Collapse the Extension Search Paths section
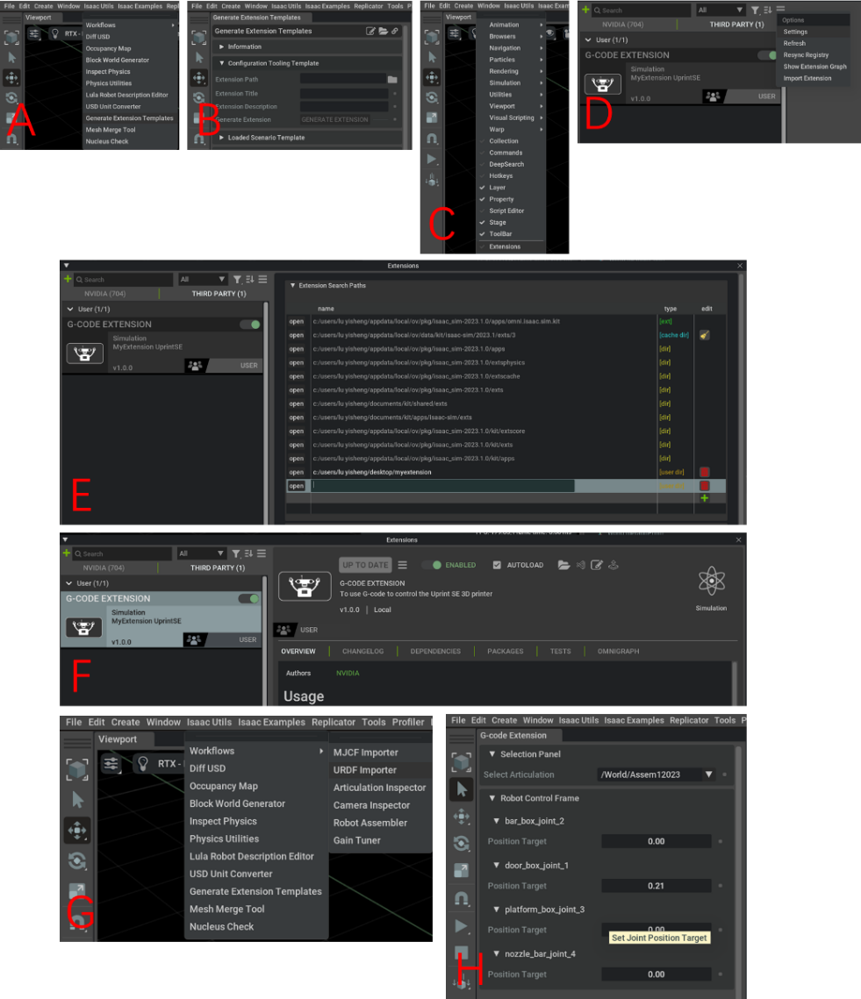Viewport: 861px width, 999px height. [x=293, y=285]
